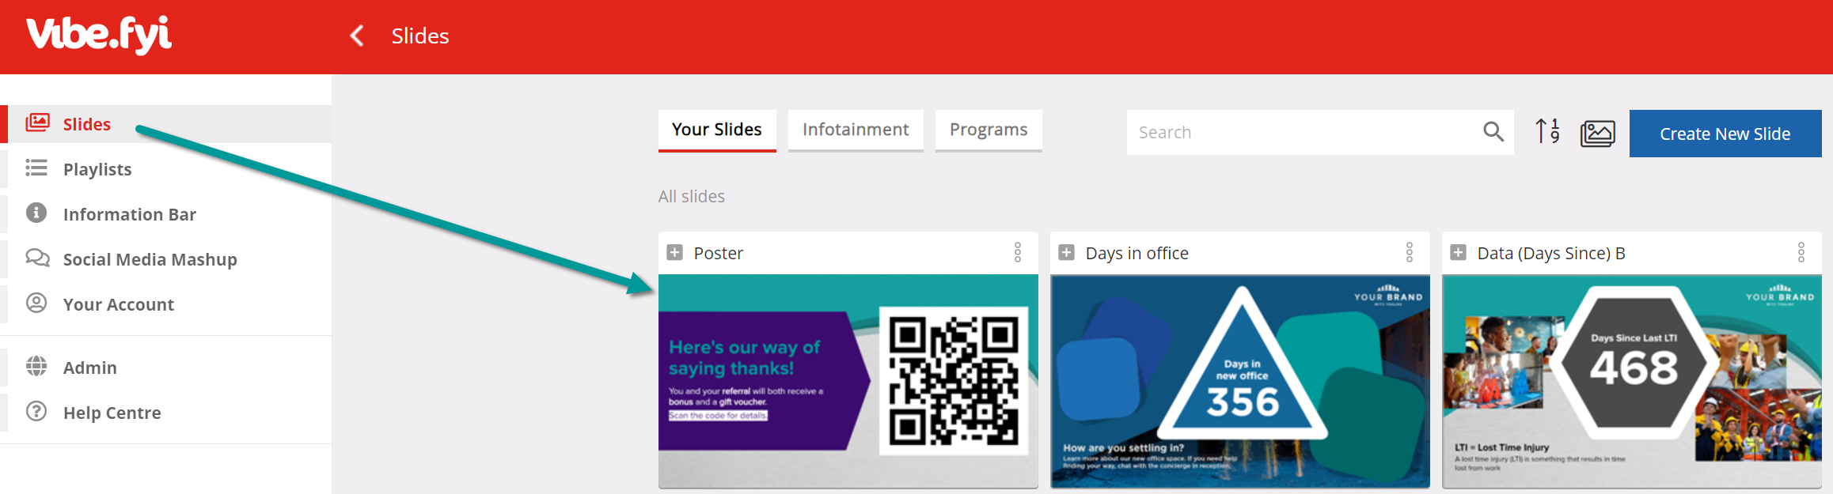
Task: Open Social Media Mashup section
Action: (166, 259)
